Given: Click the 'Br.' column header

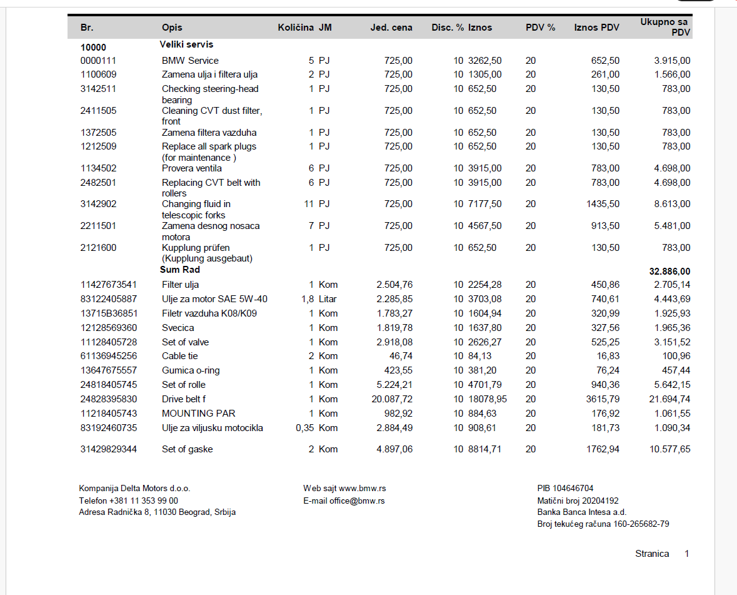Looking at the screenshot, I should [86, 28].
